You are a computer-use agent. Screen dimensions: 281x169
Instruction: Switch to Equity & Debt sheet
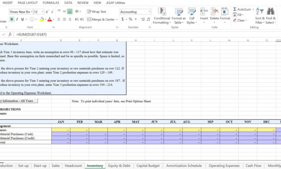click(119, 166)
